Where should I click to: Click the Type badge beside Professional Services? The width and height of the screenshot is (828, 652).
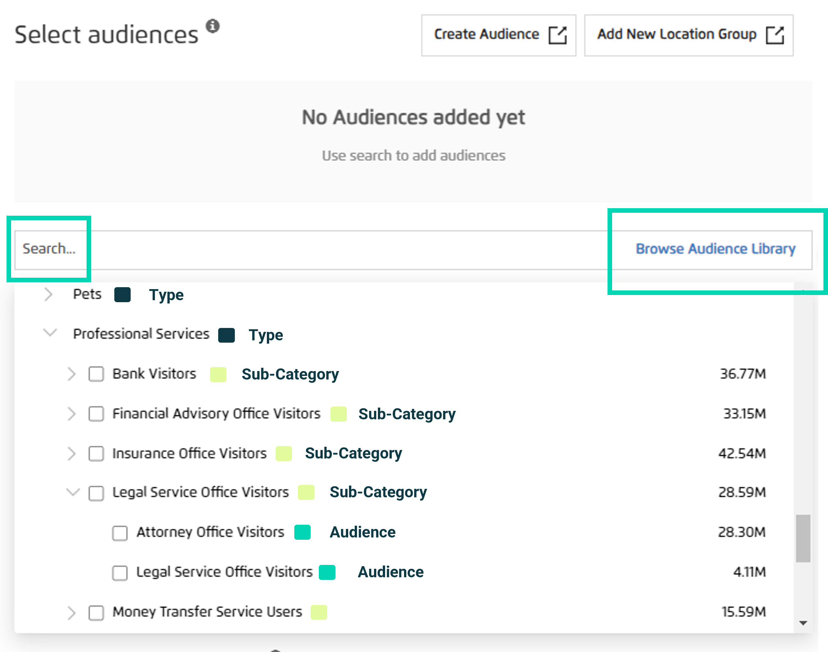226,335
